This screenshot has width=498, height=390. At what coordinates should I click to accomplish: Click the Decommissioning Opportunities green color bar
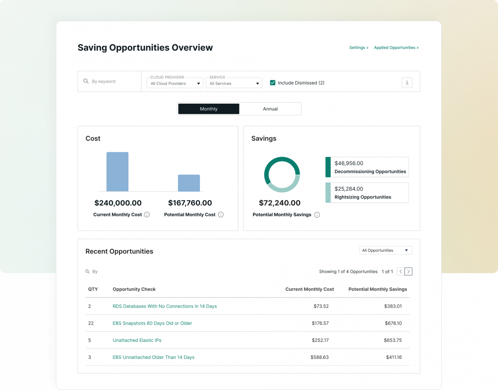click(x=327, y=167)
